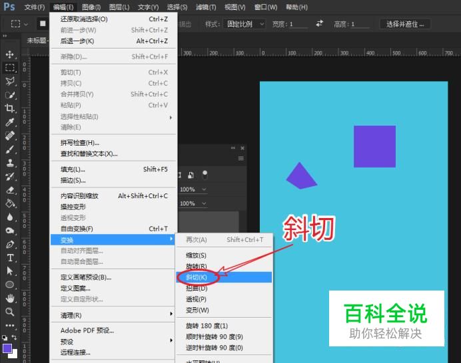
Task: Click the Photoshop Ps logo
Action: pos(9,7)
